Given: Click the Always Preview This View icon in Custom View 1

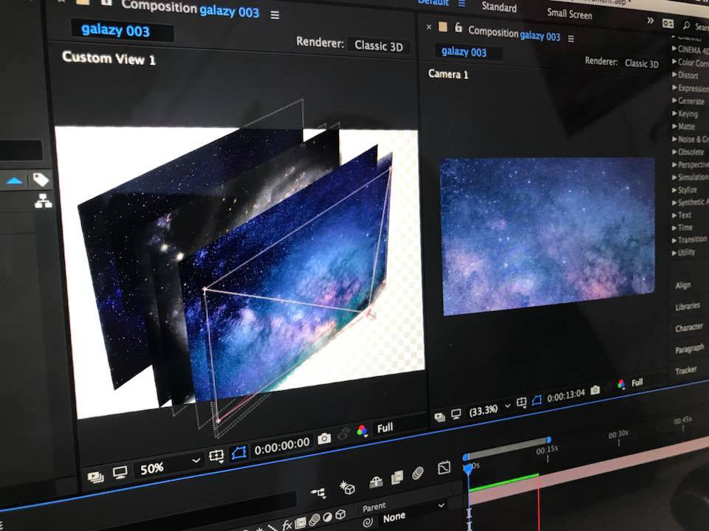Looking at the screenshot, I should (x=95, y=477).
